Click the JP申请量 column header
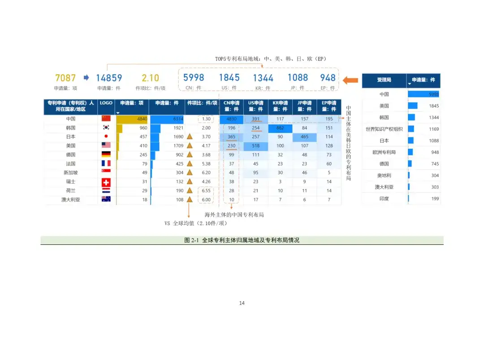The width and height of the screenshot is (484, 342). coord(304,106)
